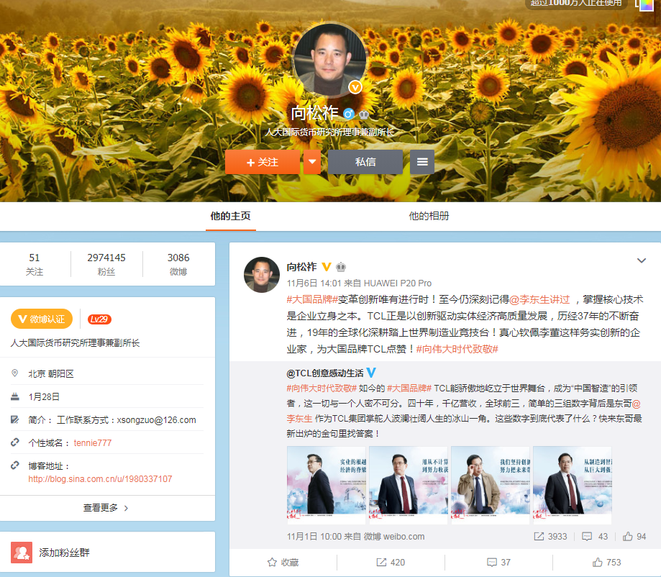
Task: View the 51 关注 following count
Action: [35, 264]
